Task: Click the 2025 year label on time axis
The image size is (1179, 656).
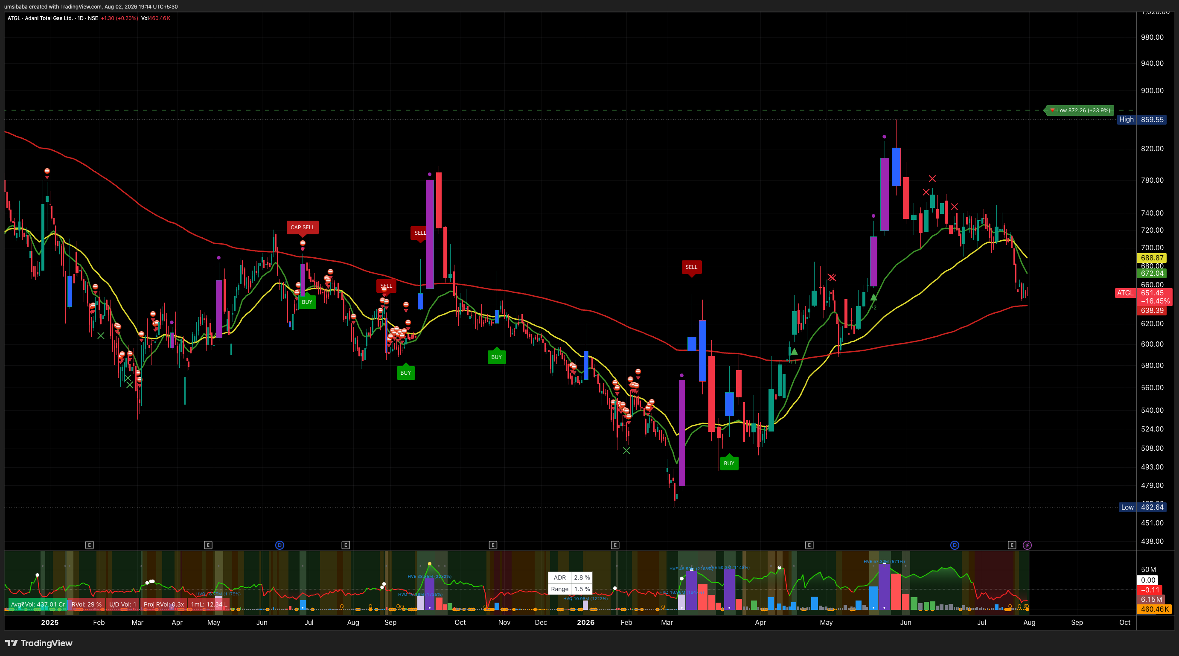Action: (x=50, y=622)
